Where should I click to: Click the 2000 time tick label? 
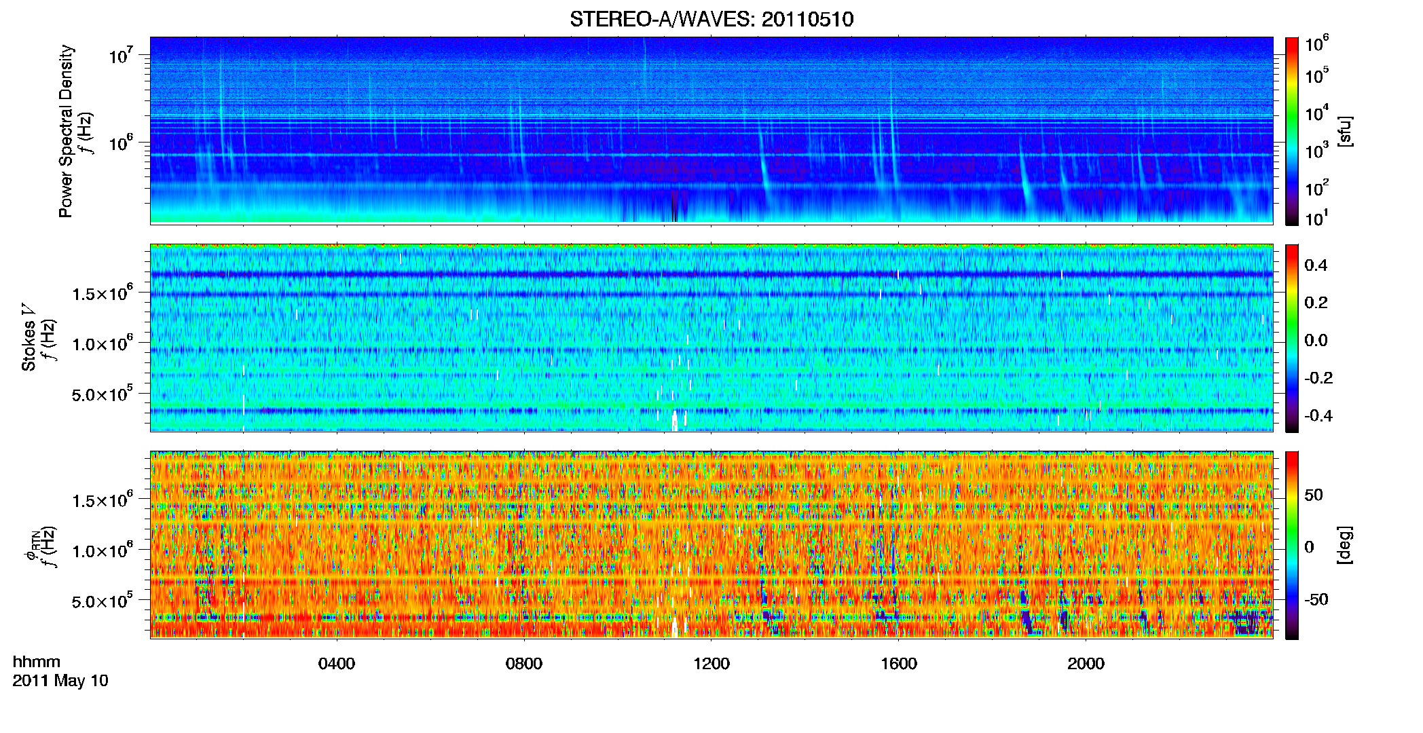pyautogui.click(x=1086, y=664)
